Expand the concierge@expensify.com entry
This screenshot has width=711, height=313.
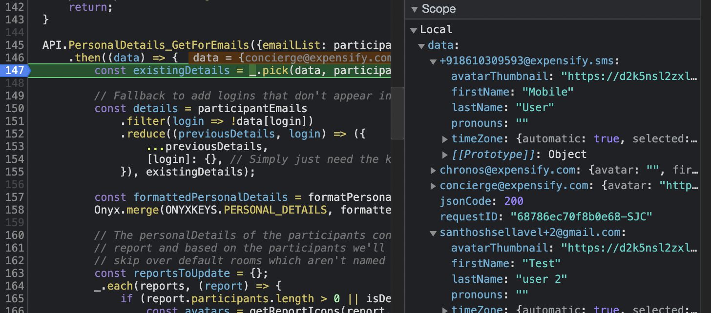[433, 186]
